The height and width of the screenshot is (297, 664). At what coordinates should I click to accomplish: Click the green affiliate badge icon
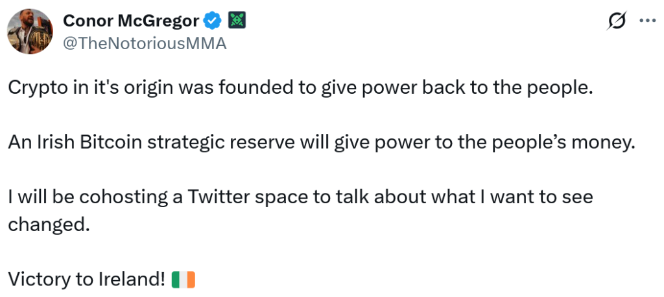point(236,21)
